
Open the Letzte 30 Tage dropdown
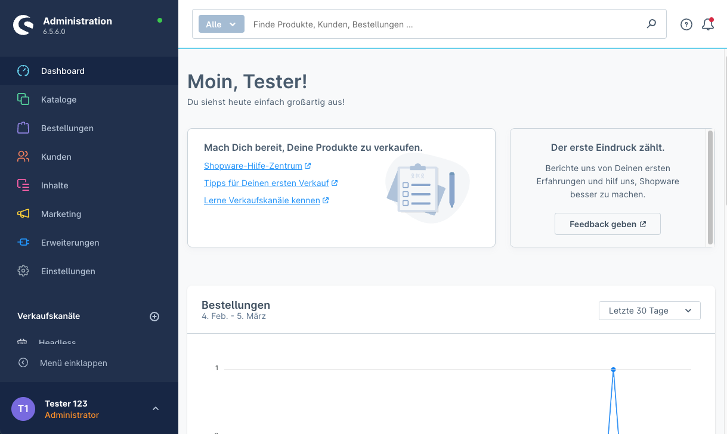pos(649,311)
